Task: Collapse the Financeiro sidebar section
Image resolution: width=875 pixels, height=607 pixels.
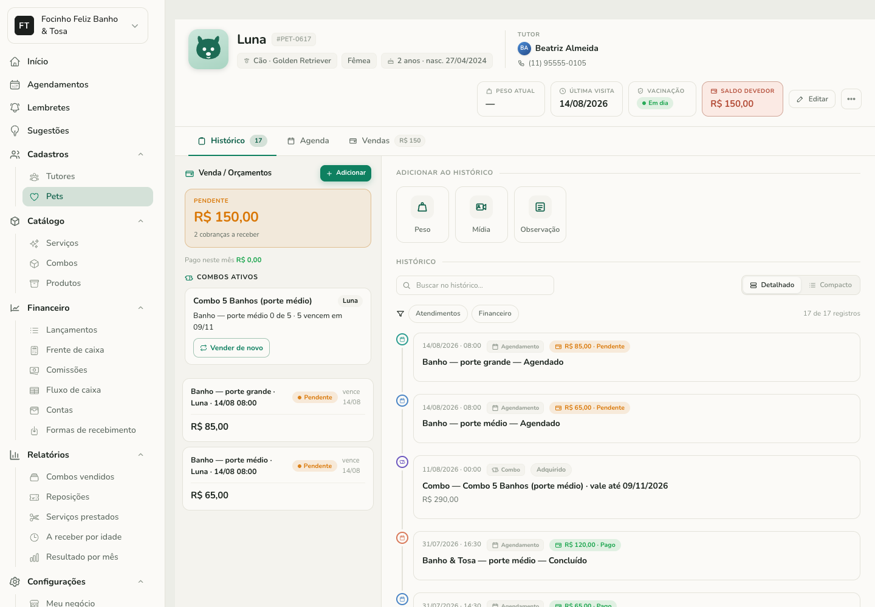Action: tap(140, 308)
